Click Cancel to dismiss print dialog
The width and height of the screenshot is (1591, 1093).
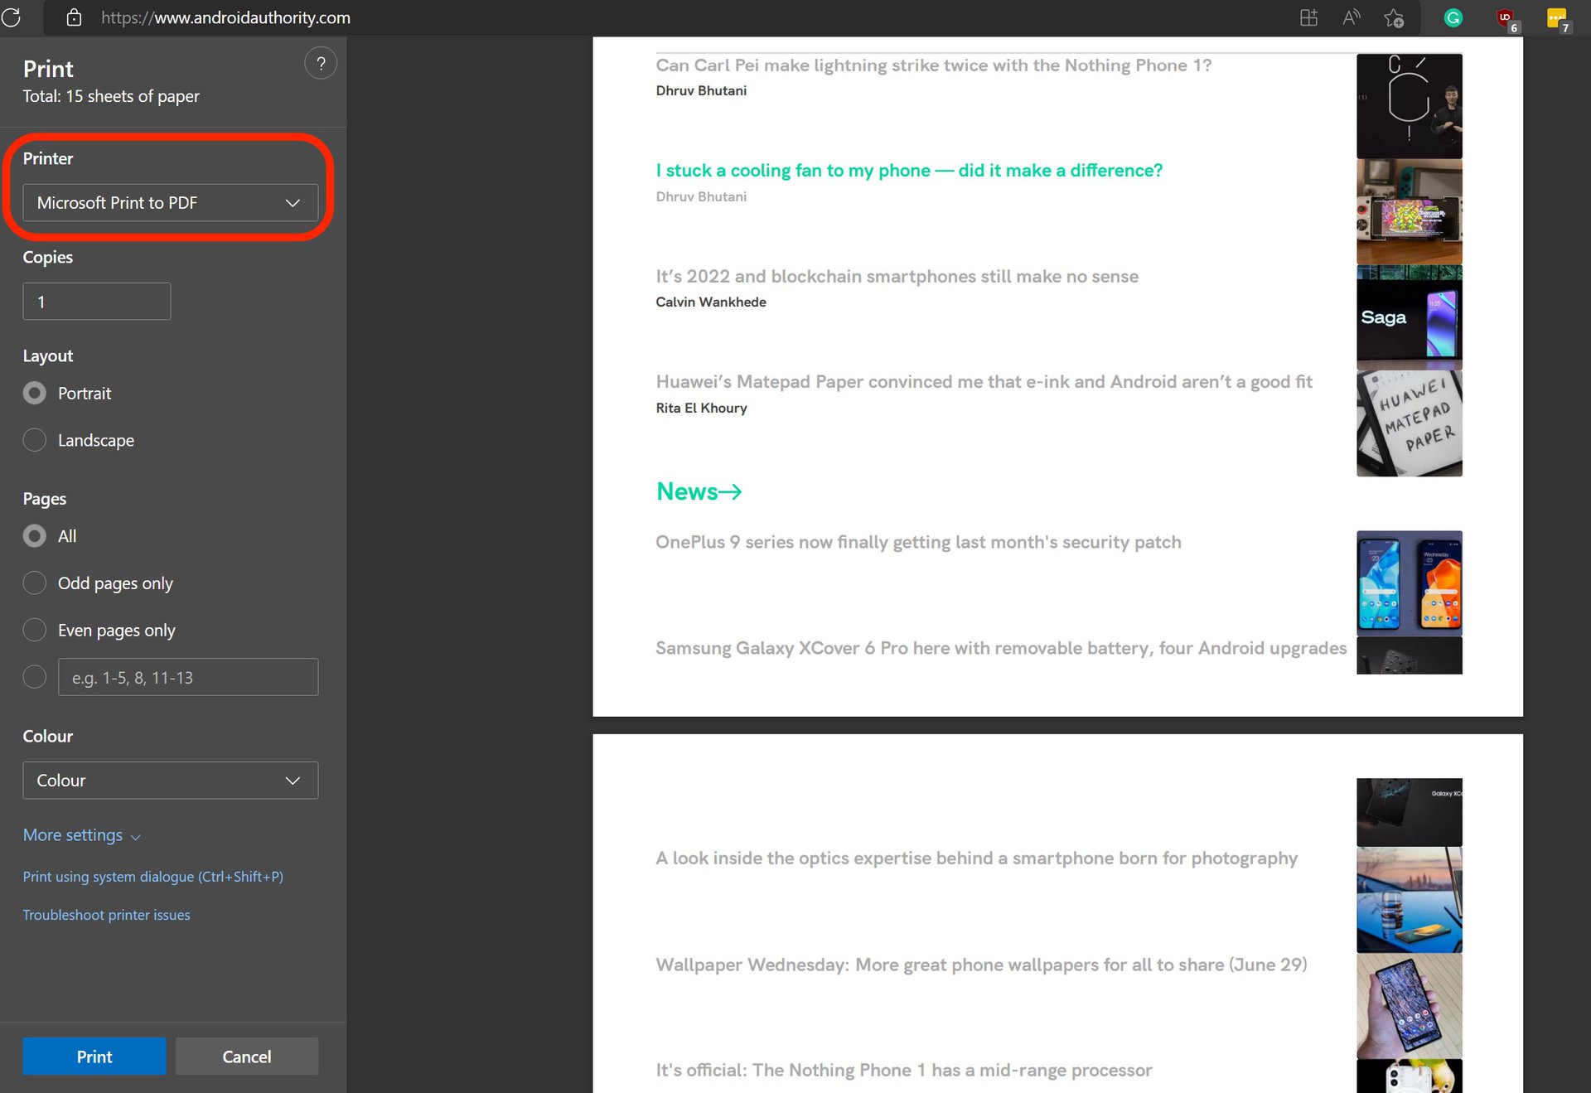click(247, 1057)
